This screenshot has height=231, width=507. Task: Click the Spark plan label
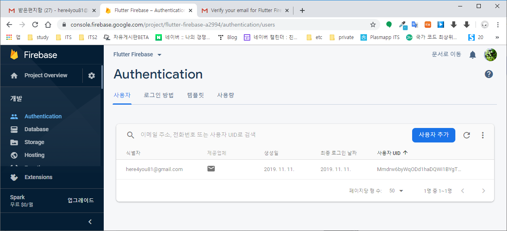17,197
